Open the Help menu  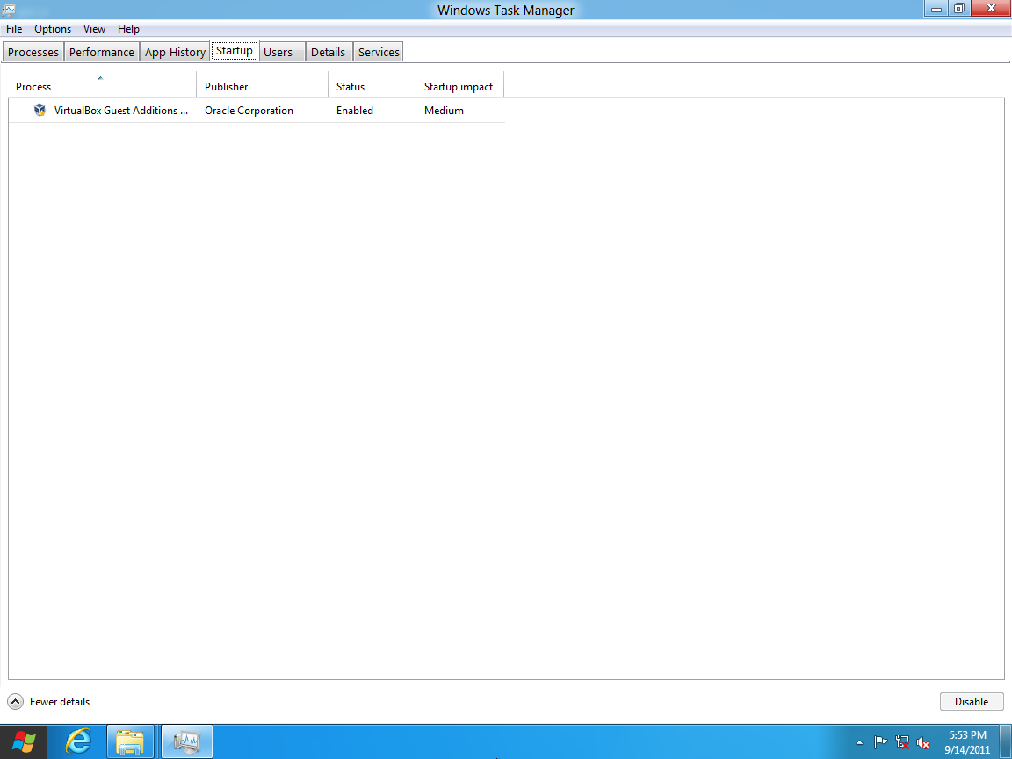pyautogui.click(x=128, y=29)
